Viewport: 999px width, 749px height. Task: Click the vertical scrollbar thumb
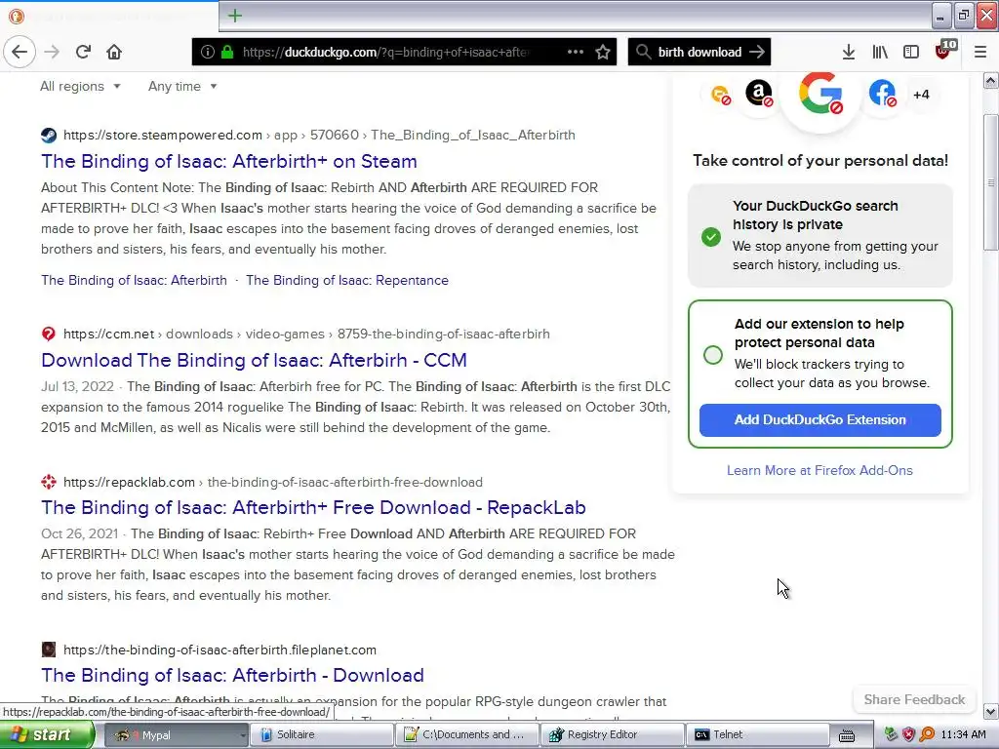pyautogui.click(x=990, y=182)
